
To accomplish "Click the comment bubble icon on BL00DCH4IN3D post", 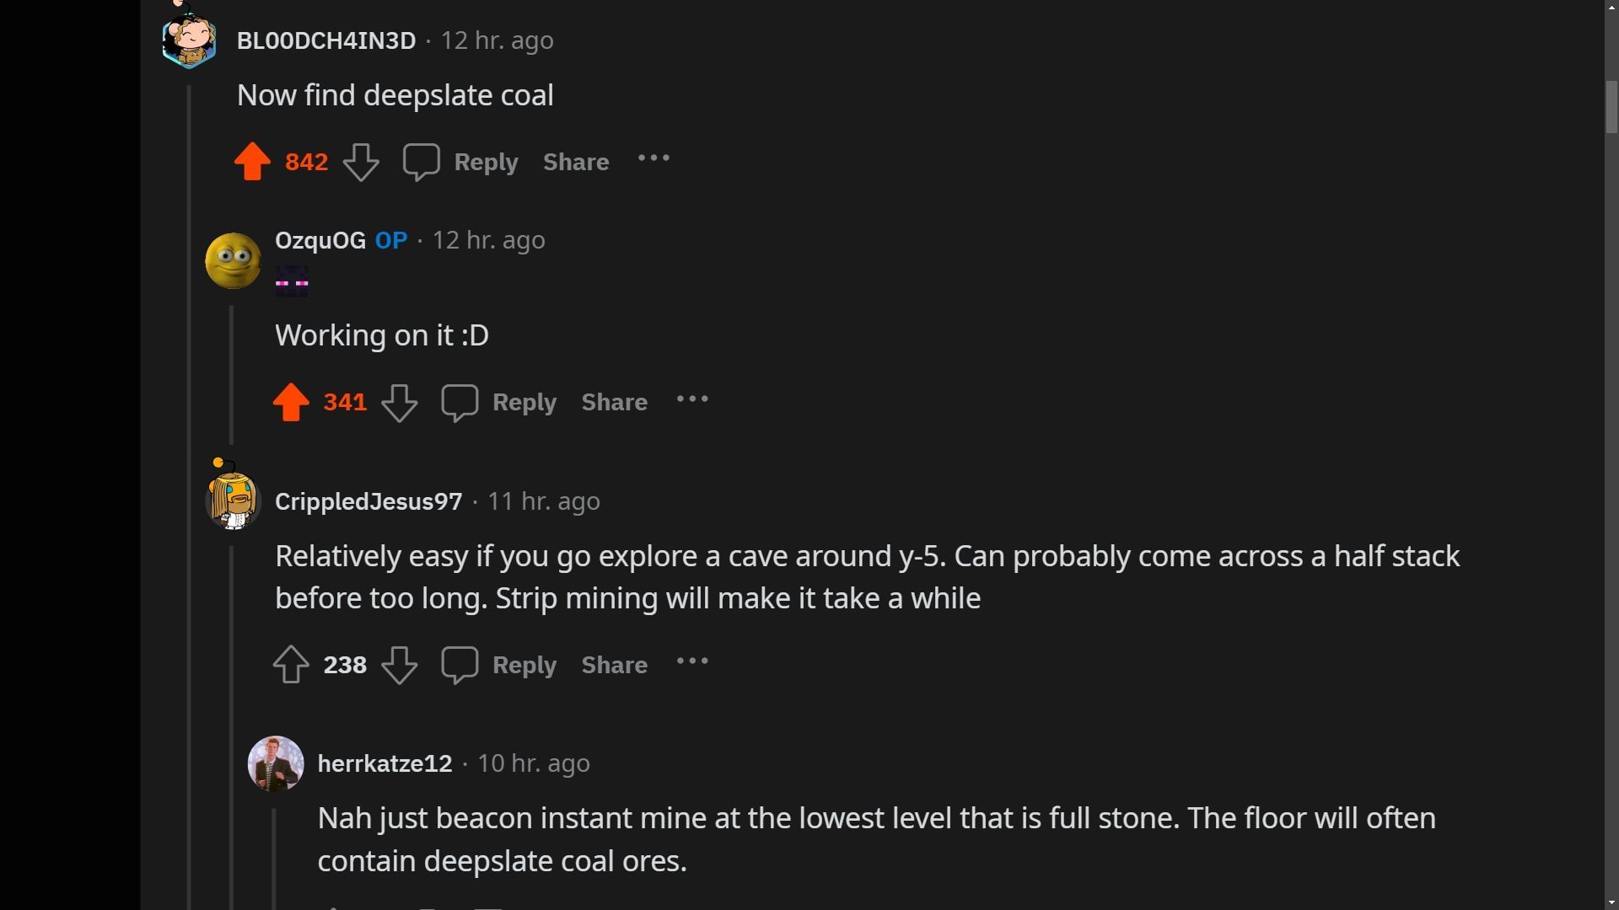I will 420,161.
